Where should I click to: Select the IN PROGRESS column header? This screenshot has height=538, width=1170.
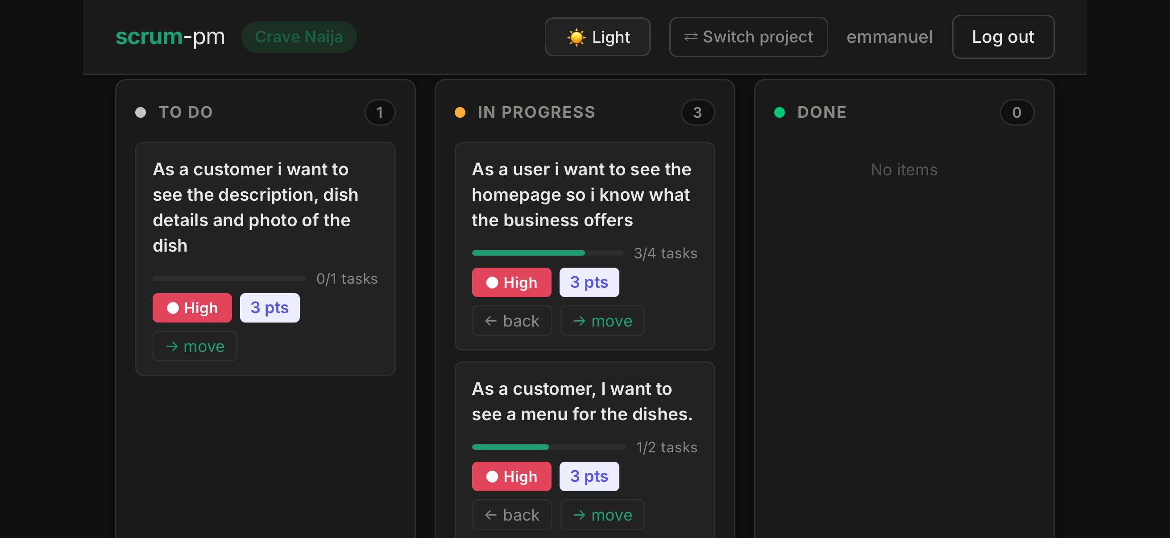click(536, 112)
